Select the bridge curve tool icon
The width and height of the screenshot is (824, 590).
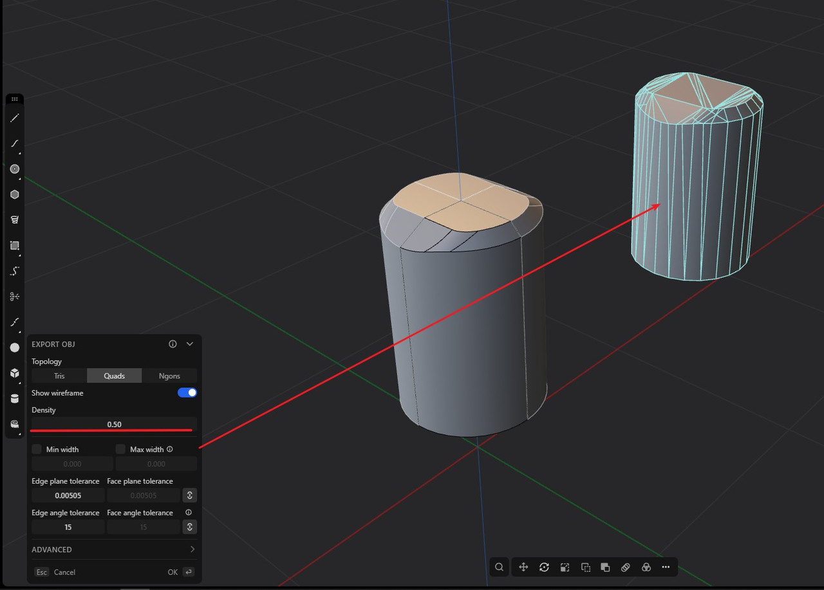coord(15,322)
